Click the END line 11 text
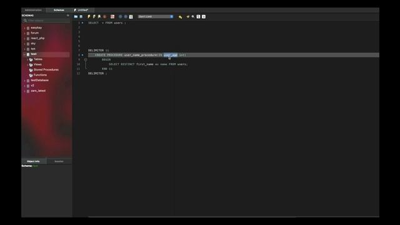Screen dimensions: 400x225 (107, 69)
